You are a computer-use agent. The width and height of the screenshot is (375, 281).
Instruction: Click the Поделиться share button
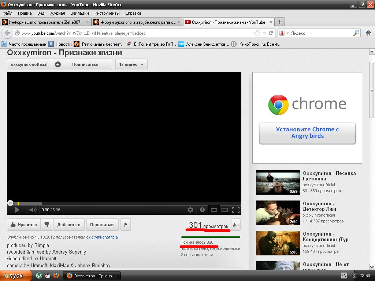click(103, 224)
